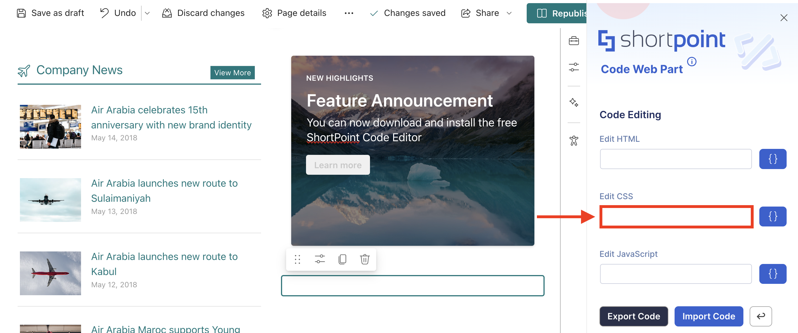Expand the Share dropdown chevron
Image resolution: width=798 pixels, height=333 pixels.
509,13
